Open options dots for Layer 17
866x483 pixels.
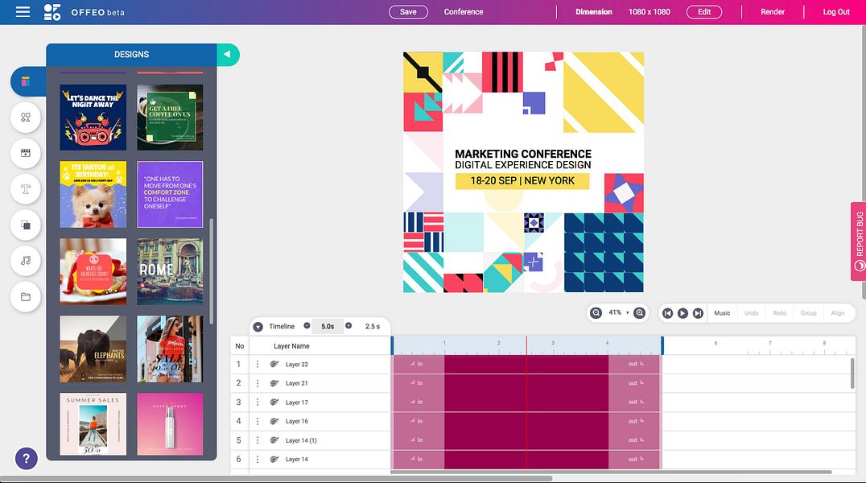258,402
